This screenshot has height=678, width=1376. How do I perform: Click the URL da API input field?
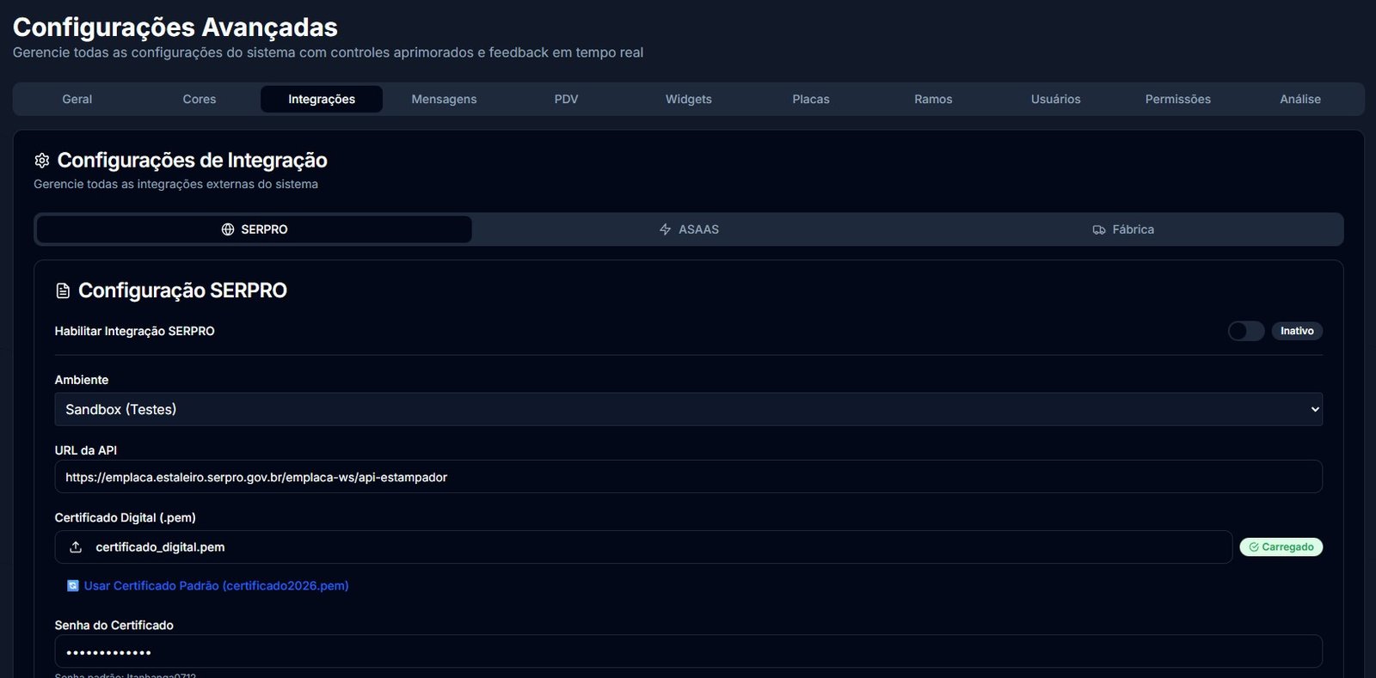[688, 477]
